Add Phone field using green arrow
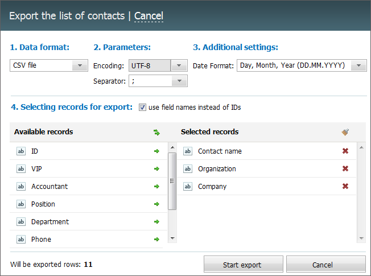Viewport: 371px width, 276px height. pos(156,240)
